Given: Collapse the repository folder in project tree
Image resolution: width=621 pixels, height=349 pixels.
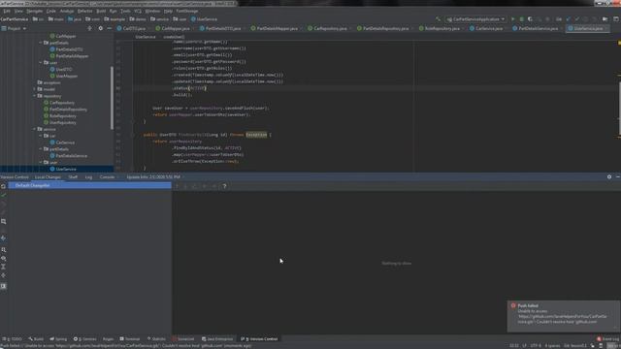Looking at the screenshot, I should click(x=35, y=96).
